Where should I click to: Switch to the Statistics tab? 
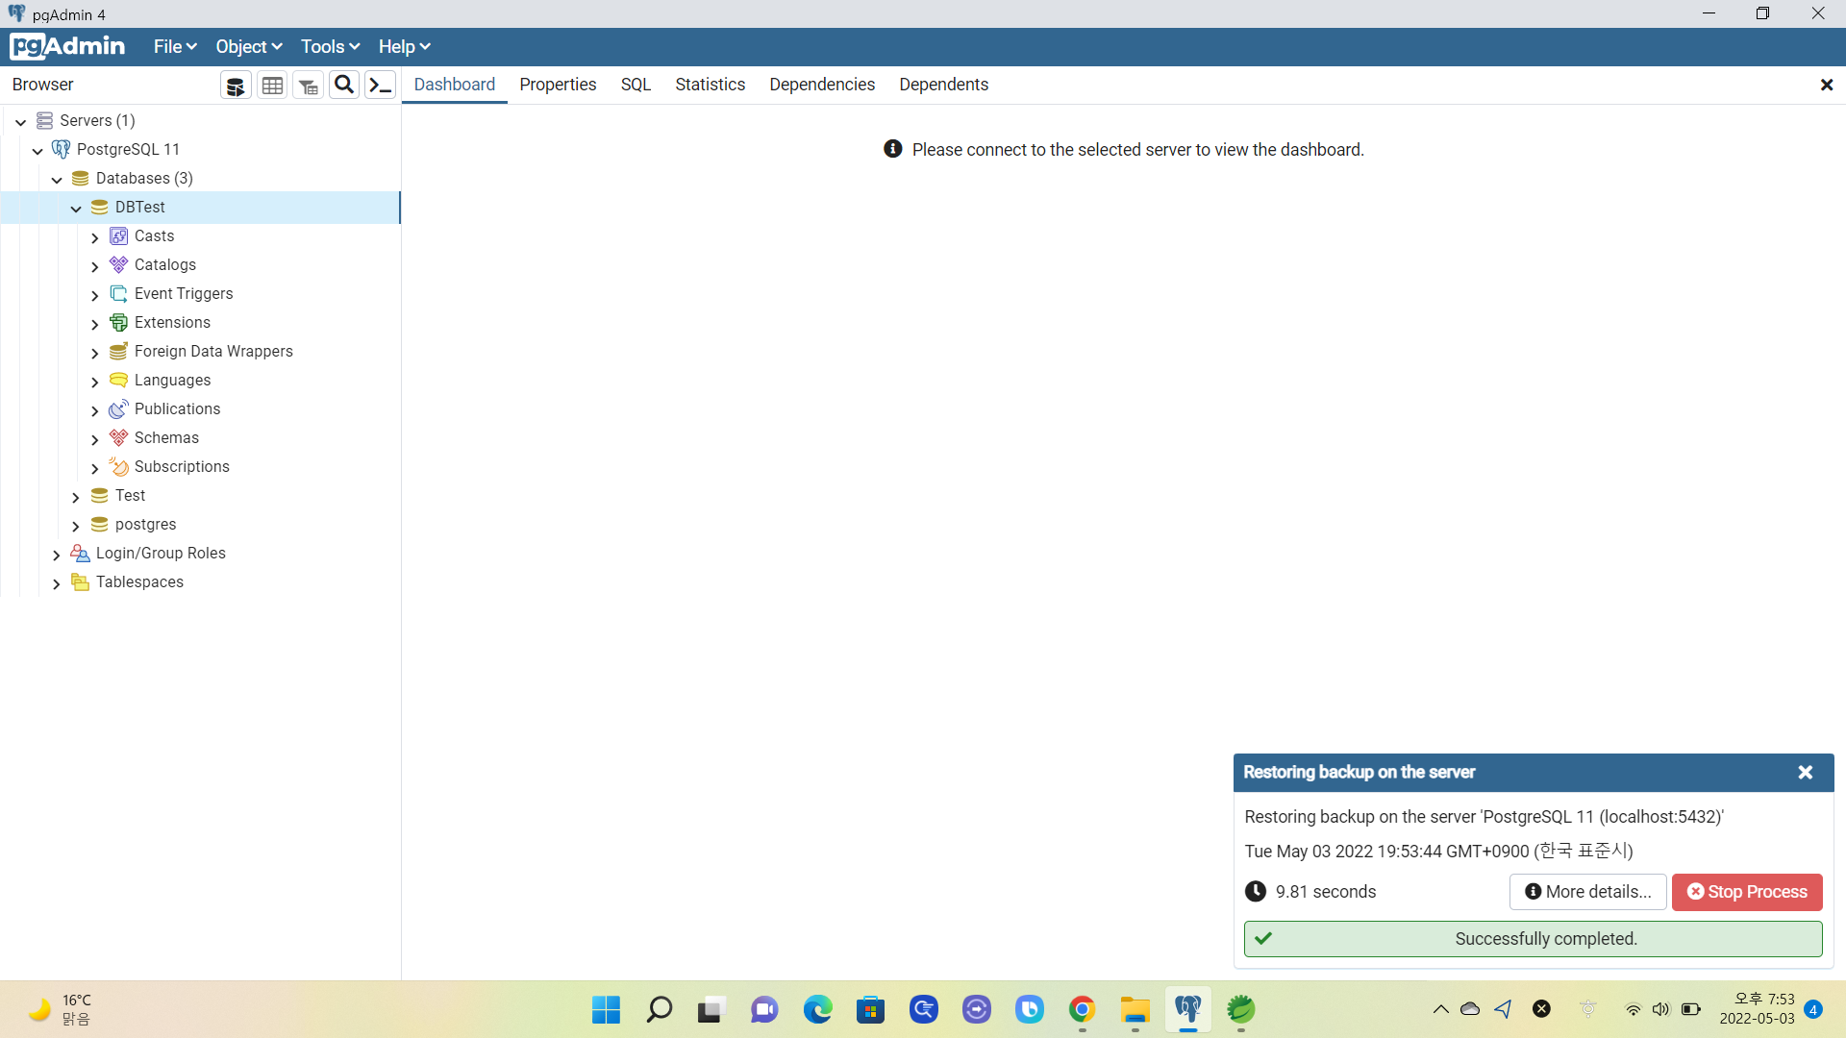click(x=710, y=85)
